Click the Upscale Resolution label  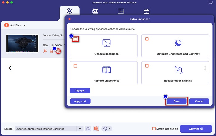[x=106, y=54]
